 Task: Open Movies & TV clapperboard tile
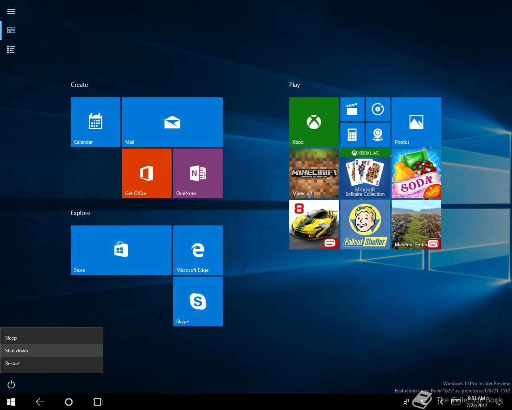352,109
